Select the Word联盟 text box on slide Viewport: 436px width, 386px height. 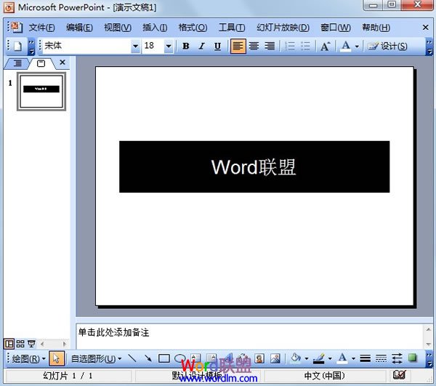254,166
